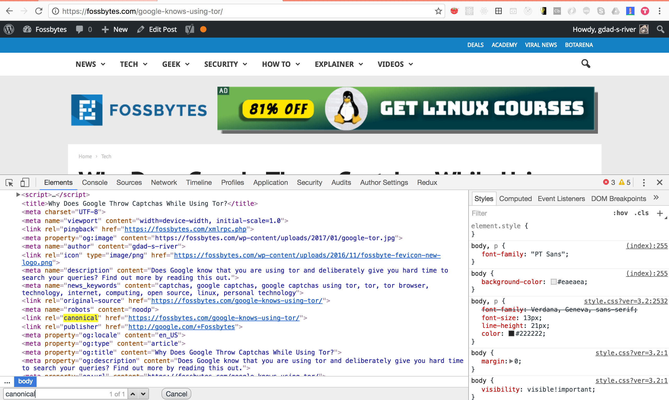Click the site search magnifier icon

pyautogui.click(x=585, y=64)
